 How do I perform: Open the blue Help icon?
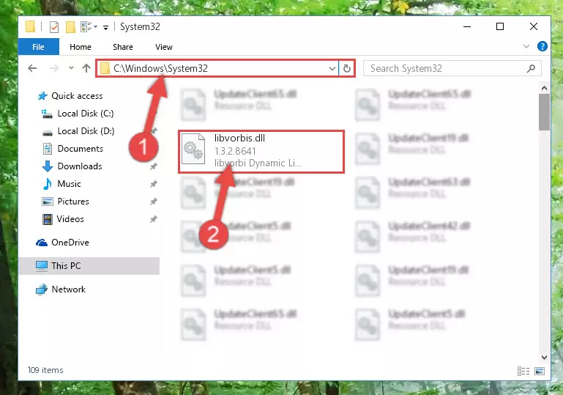tap(543, 46)
